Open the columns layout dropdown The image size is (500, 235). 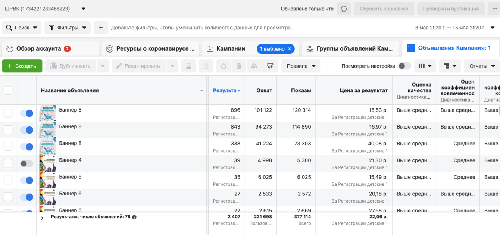point(425,66)
